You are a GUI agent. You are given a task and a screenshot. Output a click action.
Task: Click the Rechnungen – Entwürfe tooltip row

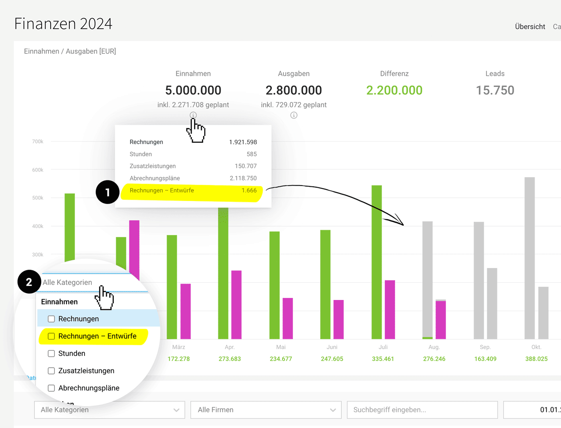pyautogui.click(x=193, y=190)
